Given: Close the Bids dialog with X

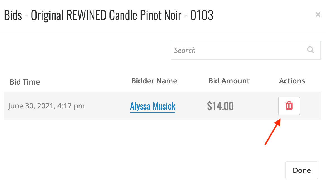Looking at the screenshot, I should 318,14.
